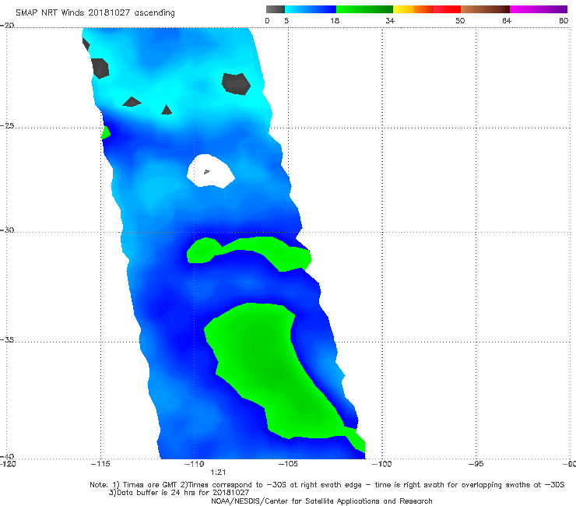Click the small dark triangle patch near -111 longitude
Viewport: 576px width, 506px height.
(167, 110)
